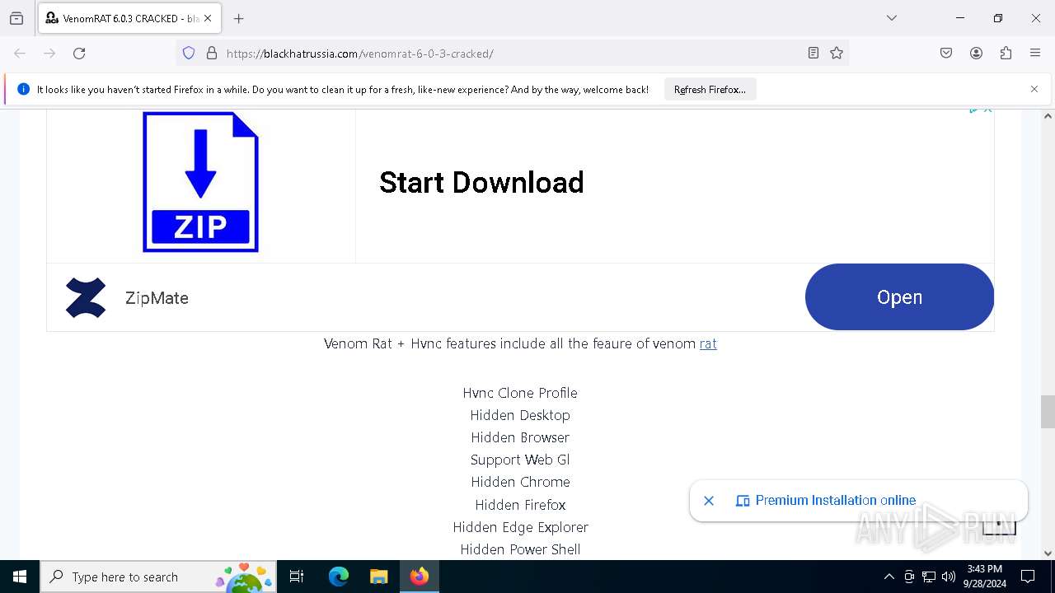Go back one page
Screen dimensions: 1055x593
point(20,54)
